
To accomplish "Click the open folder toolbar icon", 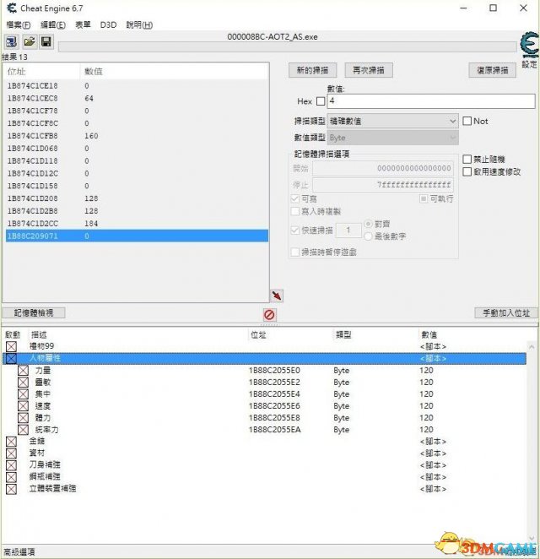I will 30,42.
